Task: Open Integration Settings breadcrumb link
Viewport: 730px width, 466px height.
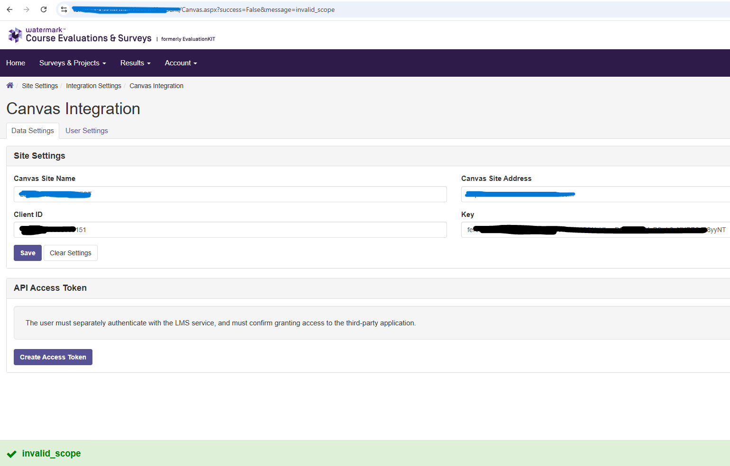Action: (x=93, y=86)
